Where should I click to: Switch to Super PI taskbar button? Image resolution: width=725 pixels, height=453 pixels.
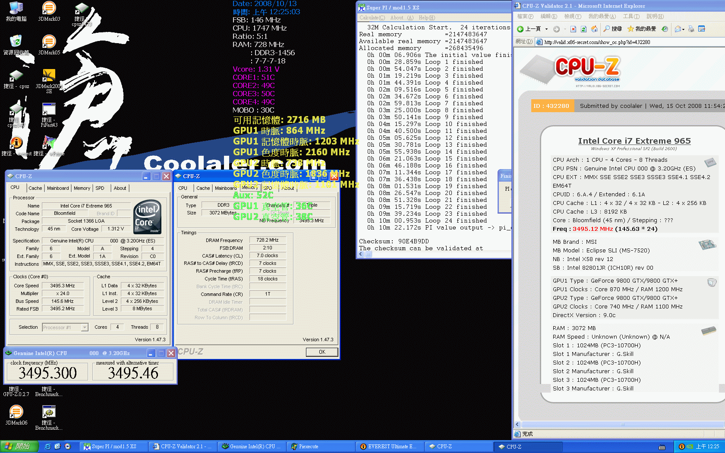[113, 447]
